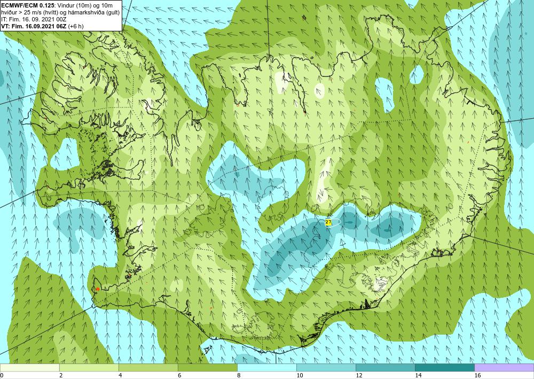
Task: Select the 4–6 green legend swatch
Action: [148, 367]
